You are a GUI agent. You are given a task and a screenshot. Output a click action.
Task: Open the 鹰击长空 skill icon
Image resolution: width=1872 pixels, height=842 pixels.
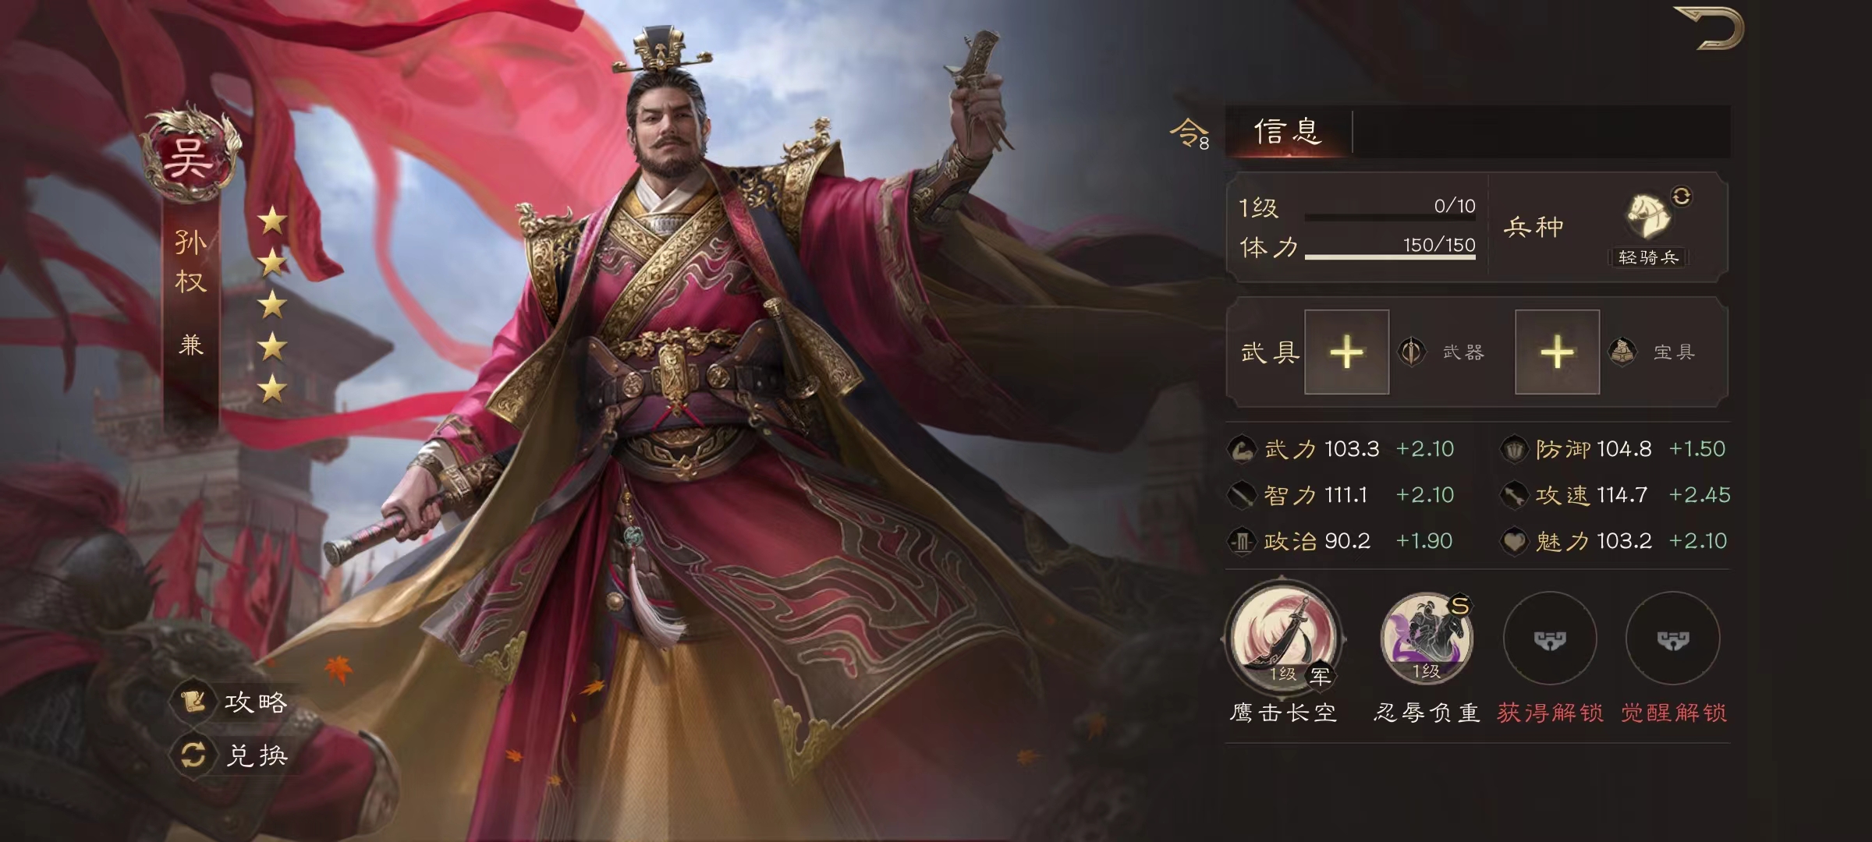[1283, 635]
